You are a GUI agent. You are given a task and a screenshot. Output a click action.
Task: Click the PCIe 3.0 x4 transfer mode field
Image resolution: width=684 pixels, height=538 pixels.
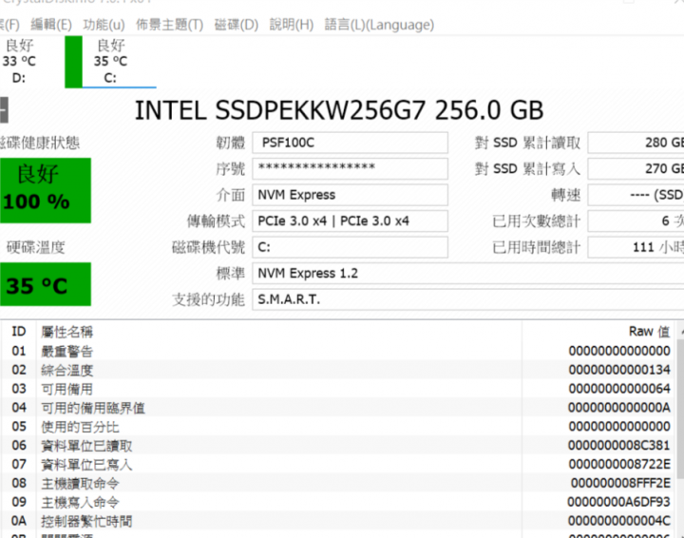tap(351, 221)
